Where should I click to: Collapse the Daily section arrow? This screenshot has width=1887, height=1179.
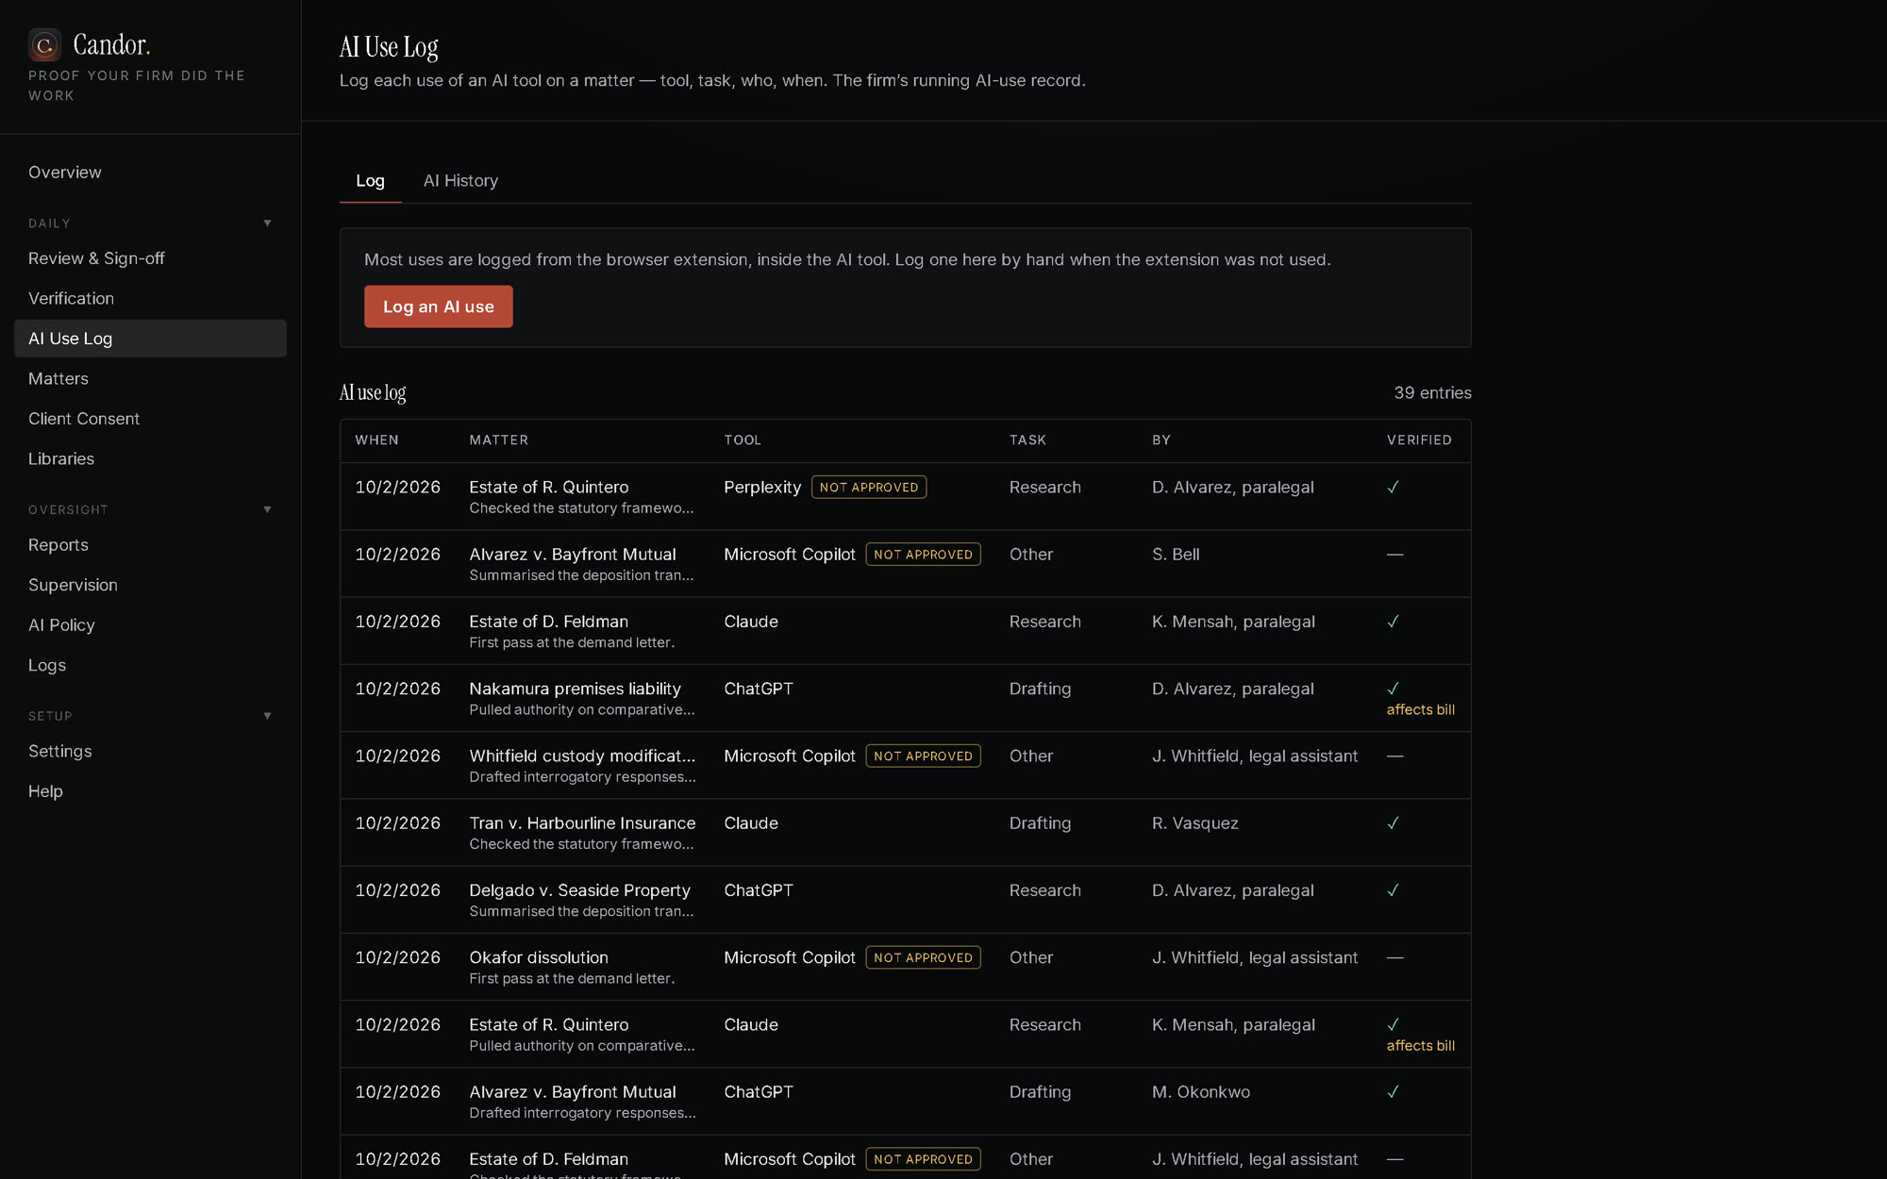(x=268, y=224)
